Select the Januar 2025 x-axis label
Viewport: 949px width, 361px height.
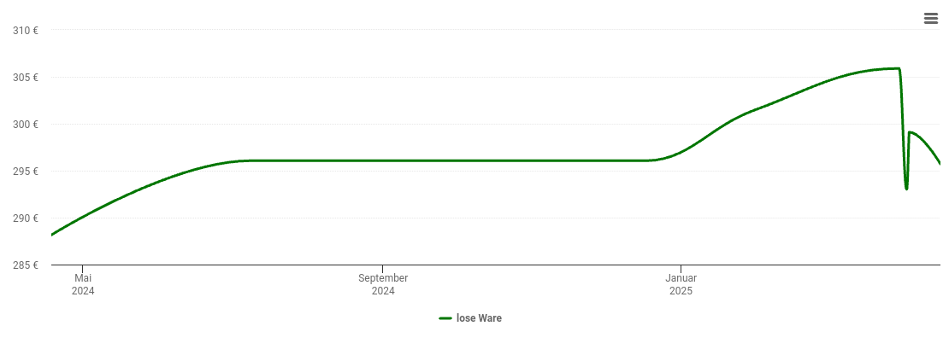coord(681,284)
